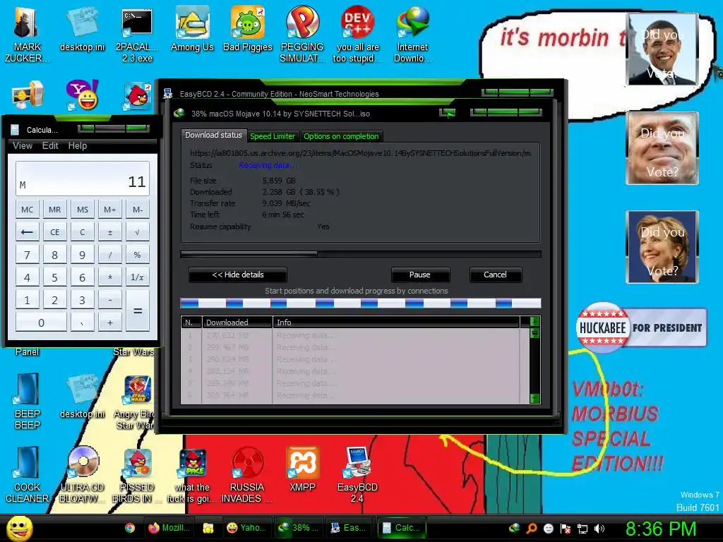Click the archive.org download URL text

[x=360, y=153]
